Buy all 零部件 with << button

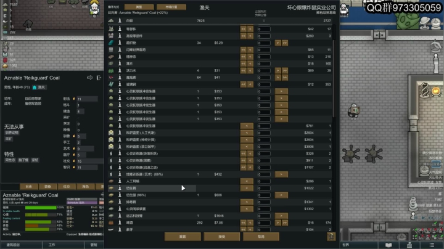243,29
